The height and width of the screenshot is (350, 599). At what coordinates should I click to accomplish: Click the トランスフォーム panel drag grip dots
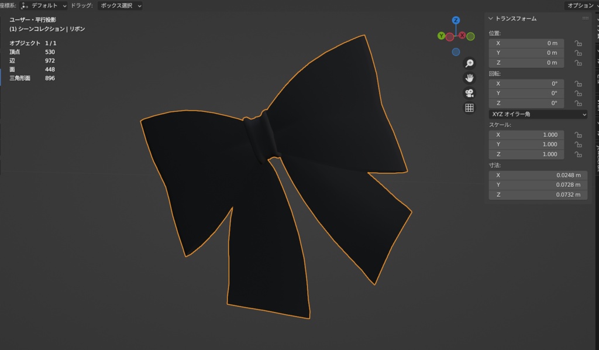pyautogui.click(x=585, y=18)
